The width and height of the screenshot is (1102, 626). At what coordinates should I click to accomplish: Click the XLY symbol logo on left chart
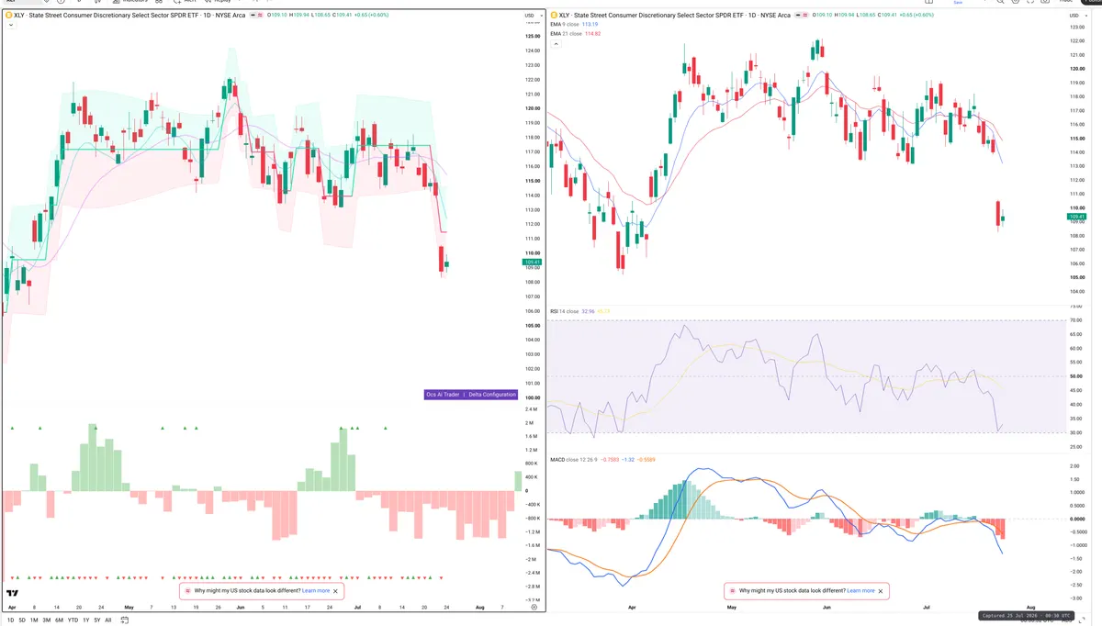[x=8, y=16]
